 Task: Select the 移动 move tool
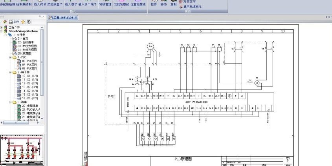click(163, 4)
